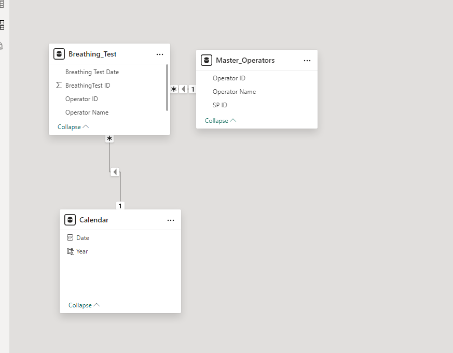
Task: Select Operator Name in Breathing_Test table
Action: point(87,112)
